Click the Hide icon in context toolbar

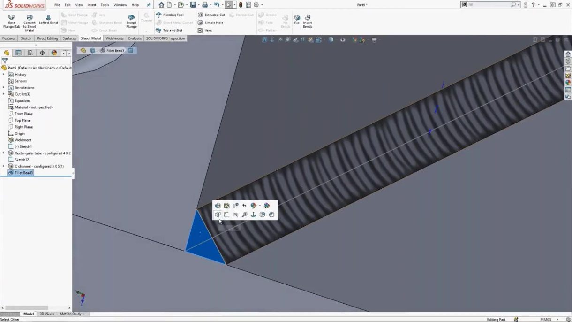(x=236, y=215)
